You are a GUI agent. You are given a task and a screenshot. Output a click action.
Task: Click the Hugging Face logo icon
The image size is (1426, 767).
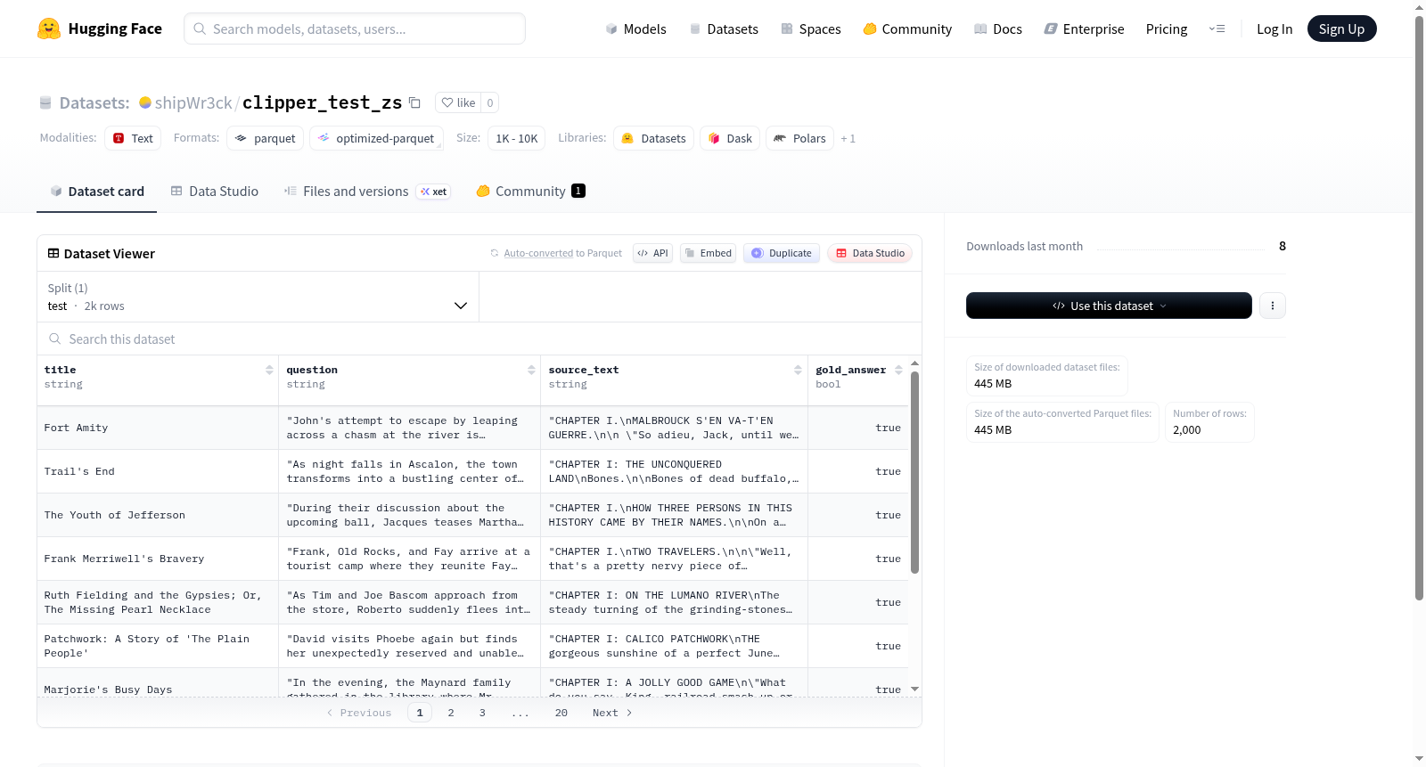click(49, 29)
